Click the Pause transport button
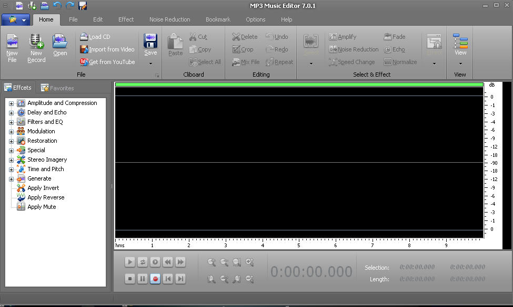The image size is (513, 307). point(143,279)
